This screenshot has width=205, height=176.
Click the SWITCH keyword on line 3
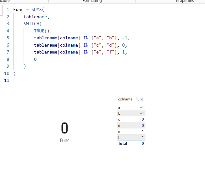(x=31, y=24)
